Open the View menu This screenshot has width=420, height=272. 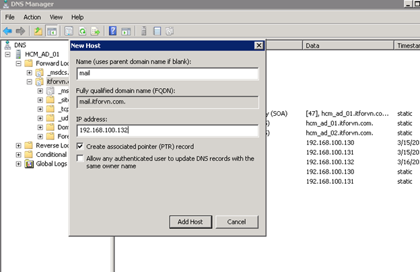coord(56,17)
